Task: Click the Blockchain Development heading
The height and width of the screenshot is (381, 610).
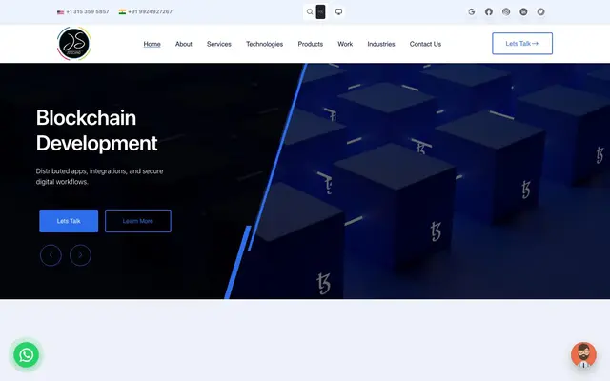Action: click(x=97, y=130)
